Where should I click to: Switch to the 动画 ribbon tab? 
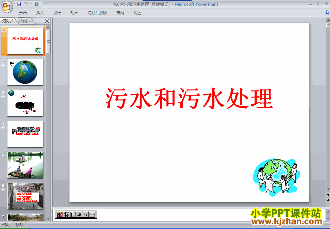(74, 13)
